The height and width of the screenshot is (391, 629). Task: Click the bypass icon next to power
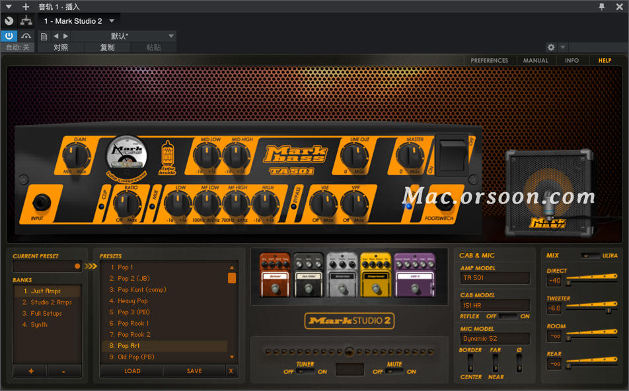26,36
